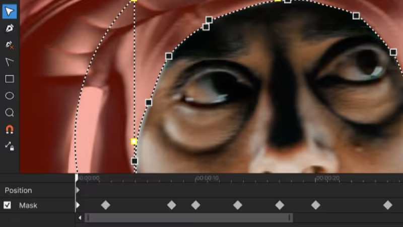Click the 00:00:20 ruler mark
403x227 pixels.
click(x=327, y=178)
